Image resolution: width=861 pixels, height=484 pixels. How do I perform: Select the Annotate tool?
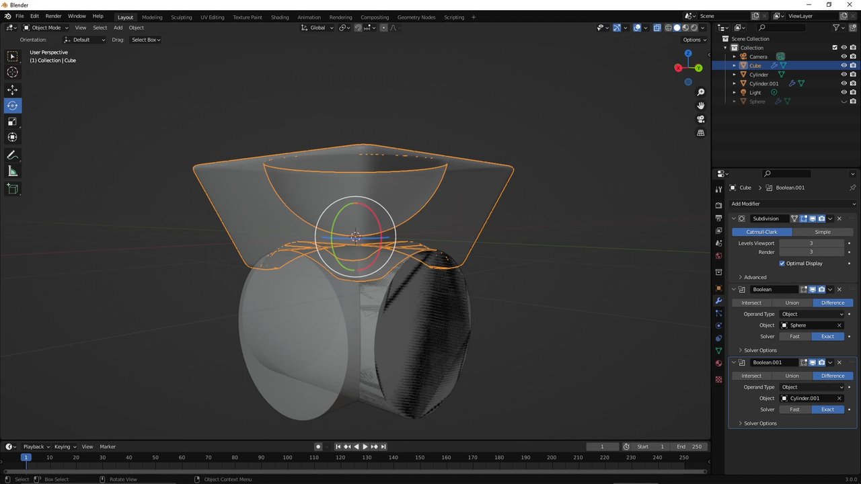click(x=12, y=155)
